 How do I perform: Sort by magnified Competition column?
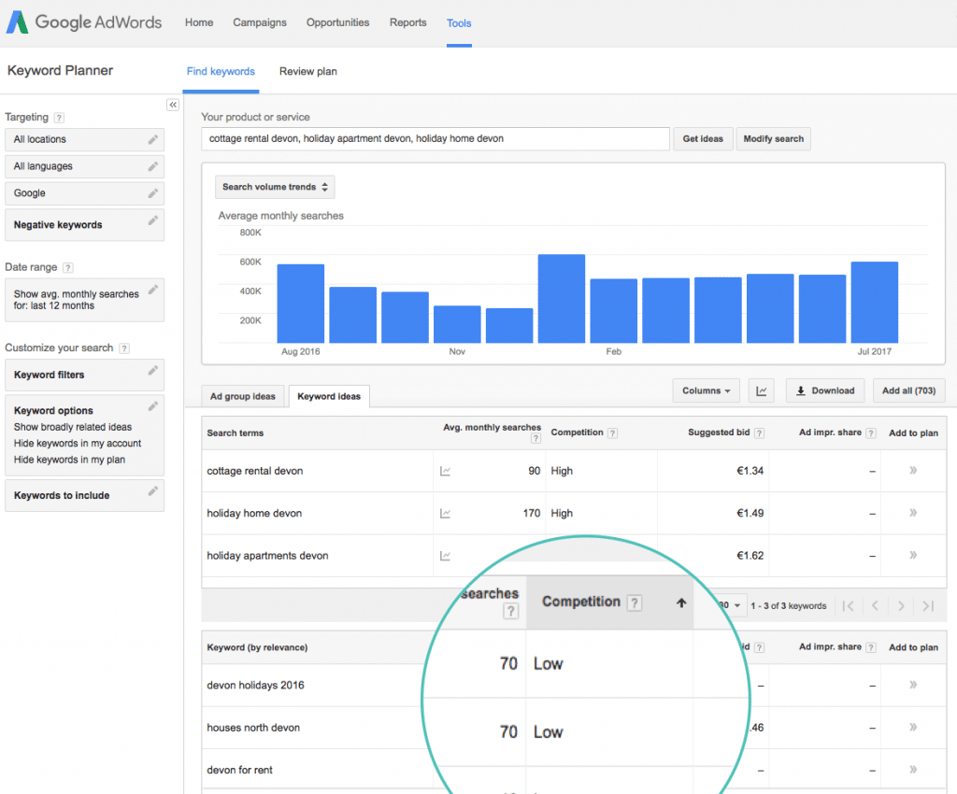click(609, 602)
